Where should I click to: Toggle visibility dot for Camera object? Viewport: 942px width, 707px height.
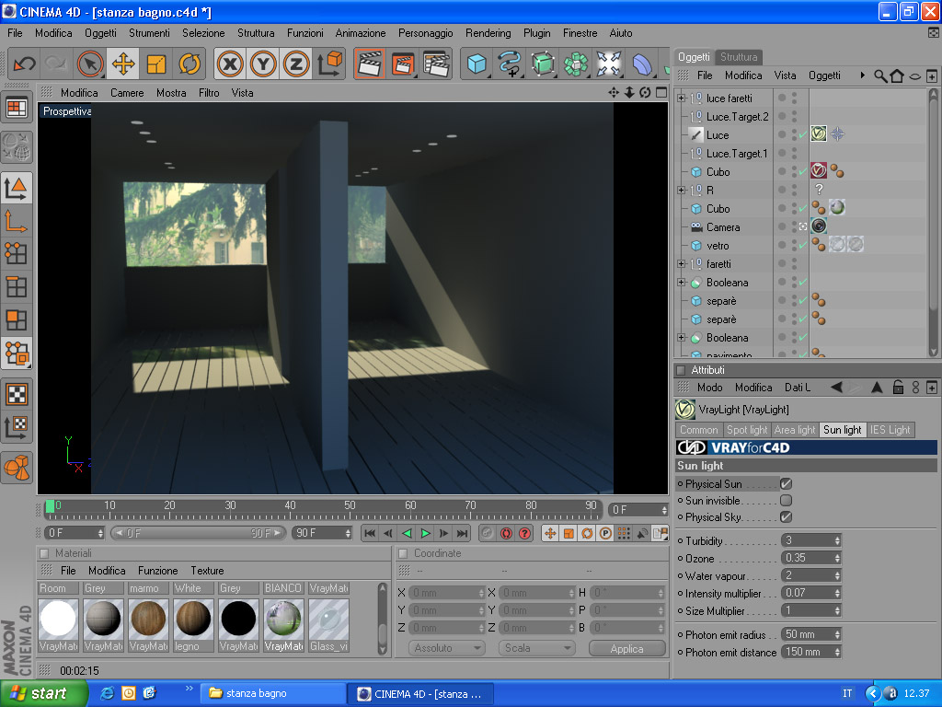point(782,226)
